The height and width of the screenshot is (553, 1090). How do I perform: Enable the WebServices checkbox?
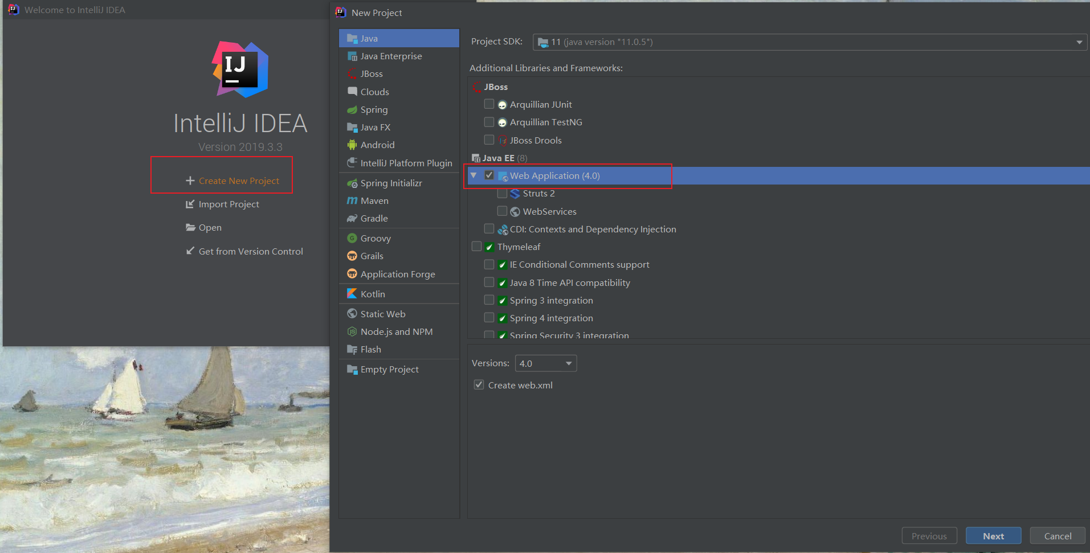[502, 211]
